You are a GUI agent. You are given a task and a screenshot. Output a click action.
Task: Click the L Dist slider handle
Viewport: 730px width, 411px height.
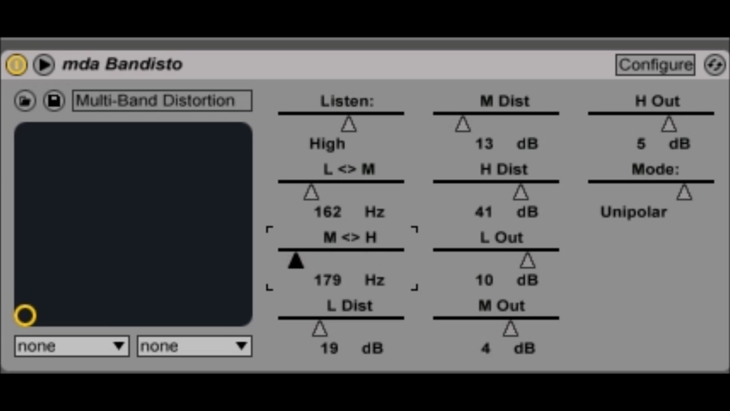(319, 328)
